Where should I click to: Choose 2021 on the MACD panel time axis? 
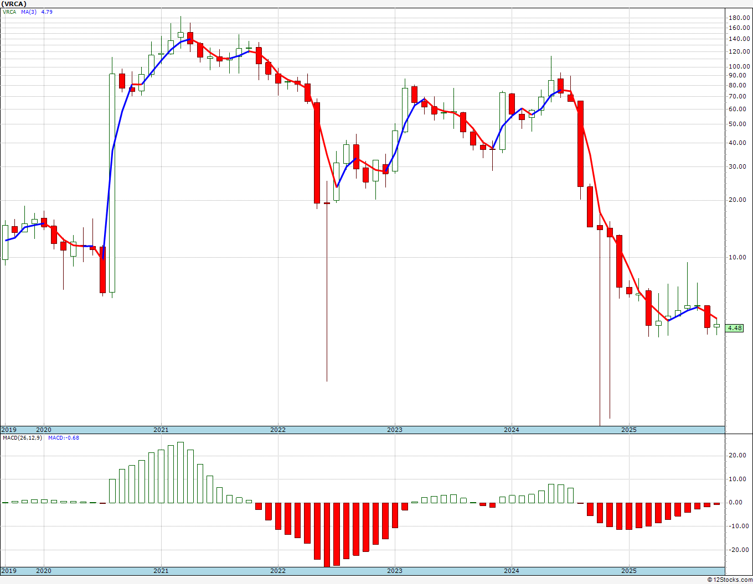tap(161, 571)
